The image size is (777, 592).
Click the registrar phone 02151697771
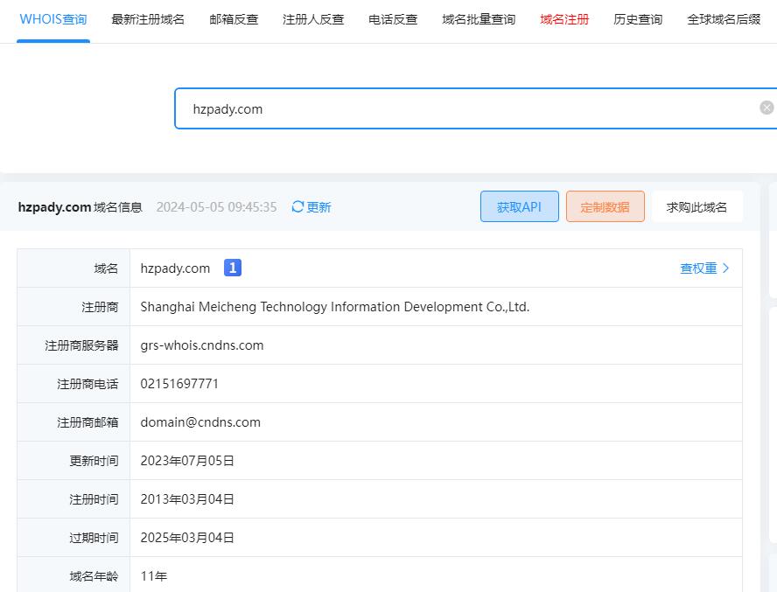pos(179,384)
